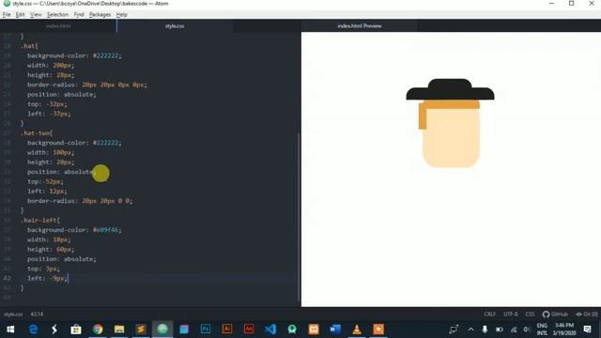Change the encoding via the UTF-8 indicator
This screenshot has width=601, height=338.
tap(511, 315)
